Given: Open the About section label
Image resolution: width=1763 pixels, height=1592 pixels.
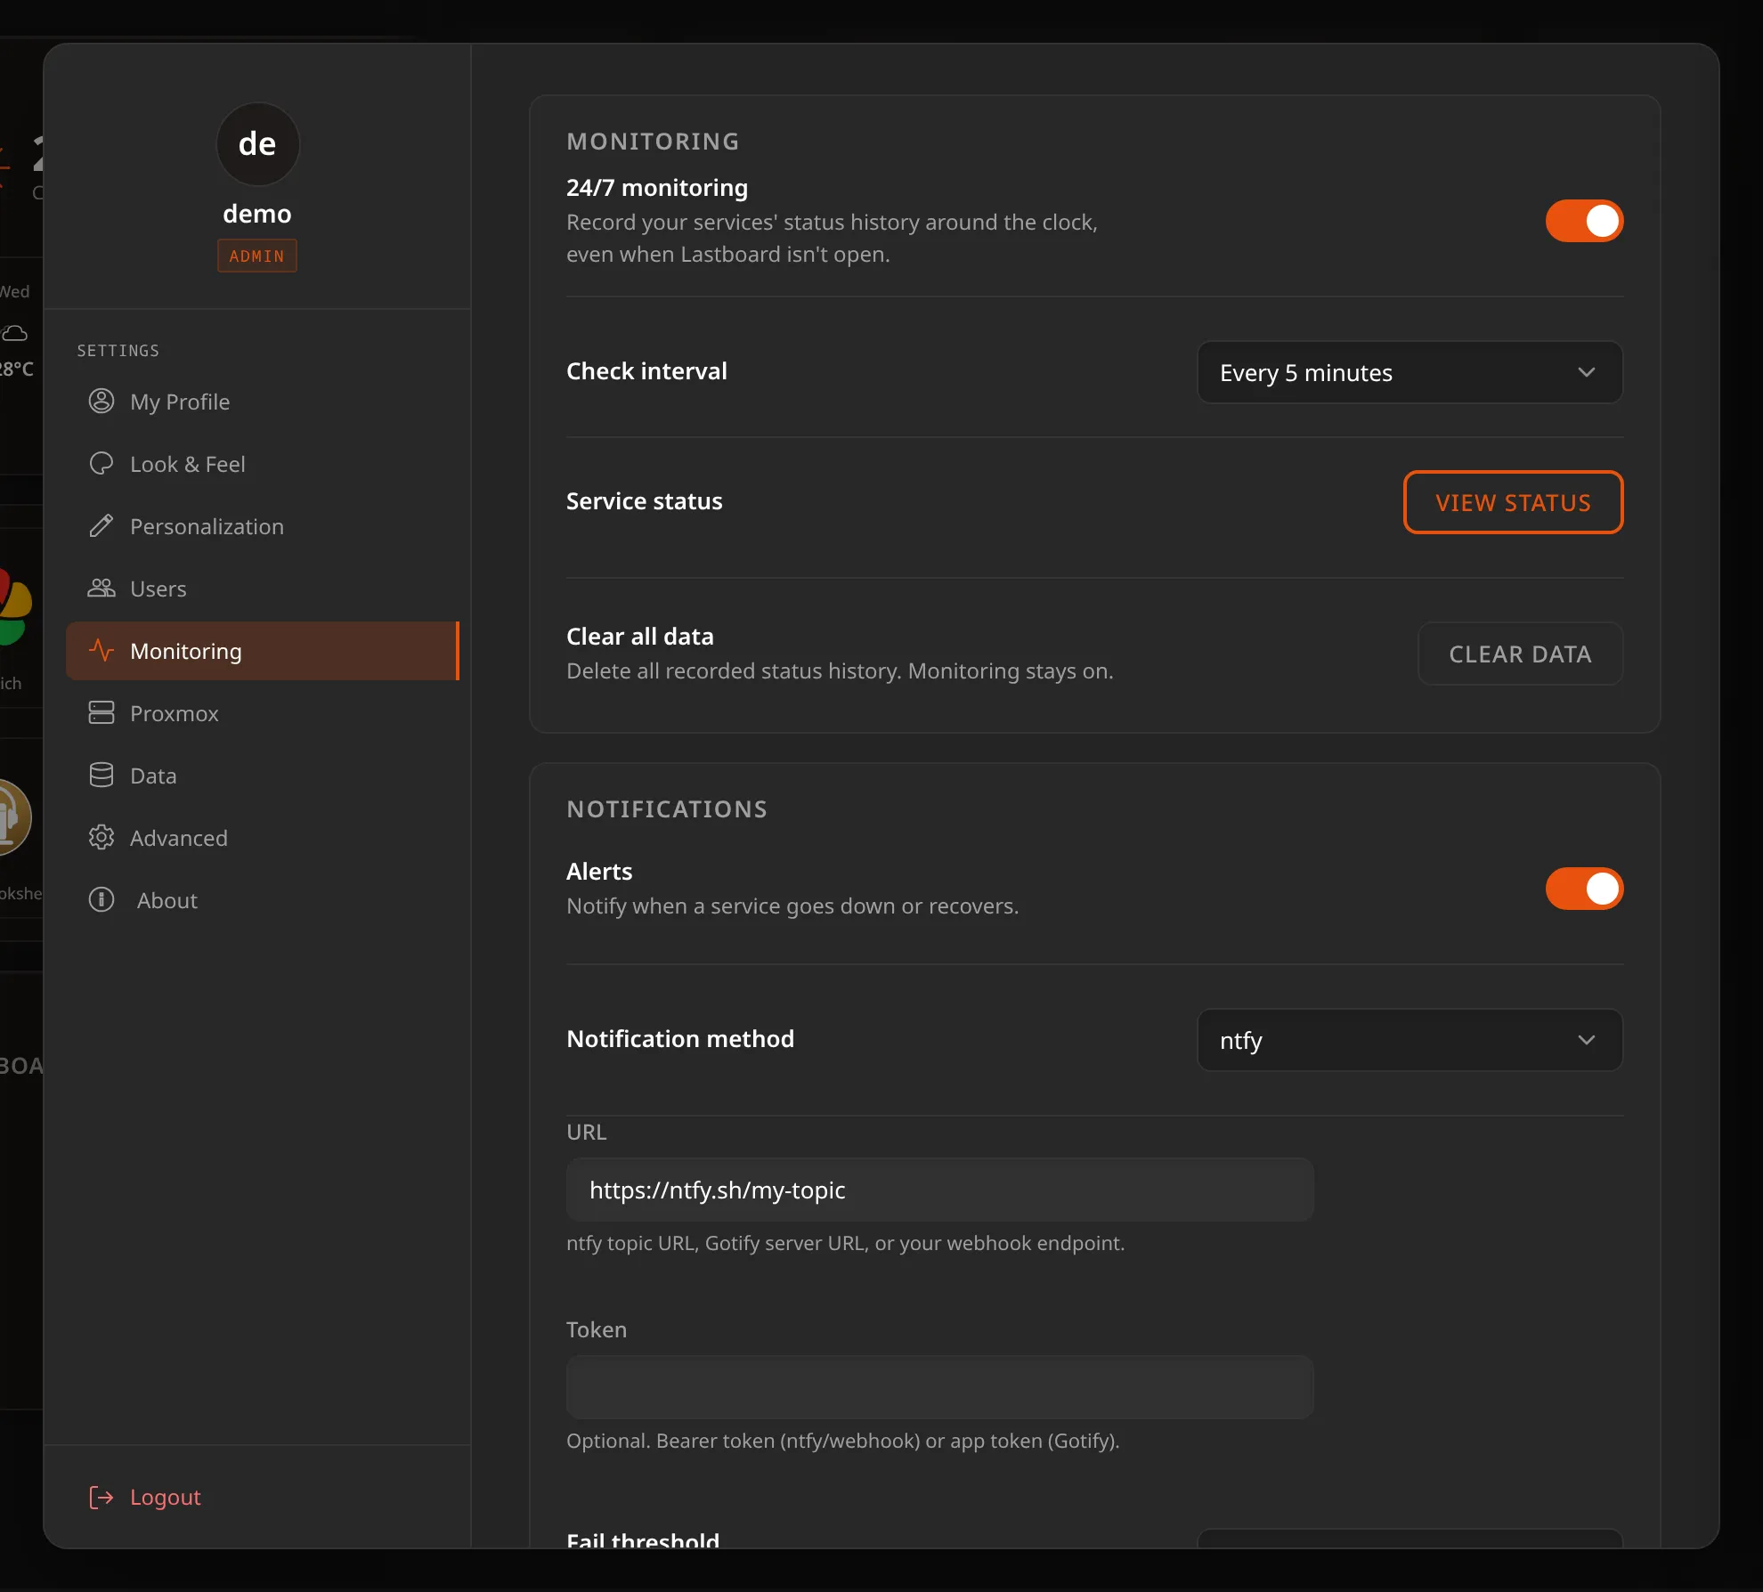Looking at the screenshot, I should [167, 900].
